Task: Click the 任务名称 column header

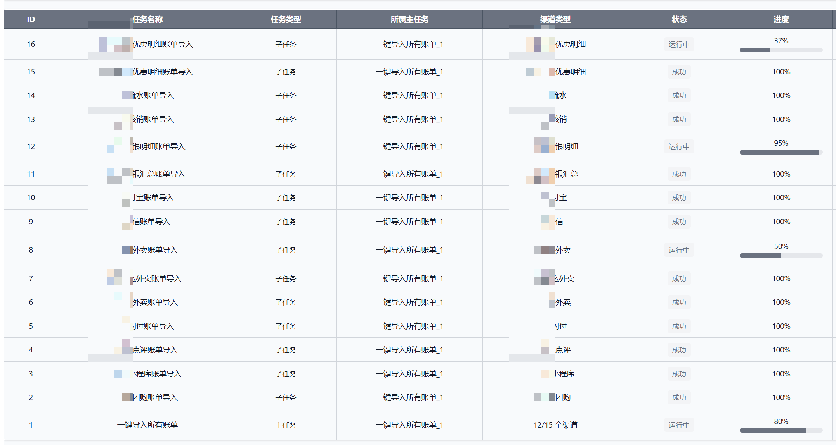Action: point(147,19)
